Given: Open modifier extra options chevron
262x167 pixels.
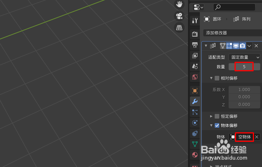Looking at the screenshot, I should [249, 46].
